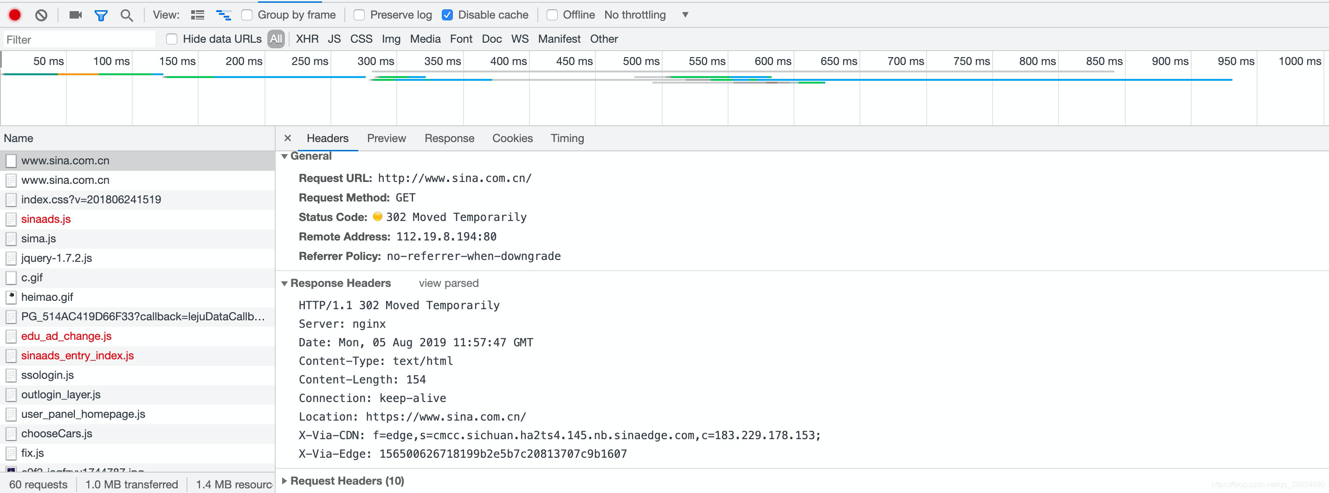1329x493 pixels.
Task: Show overview waterfall view icon
Action: 223,15
